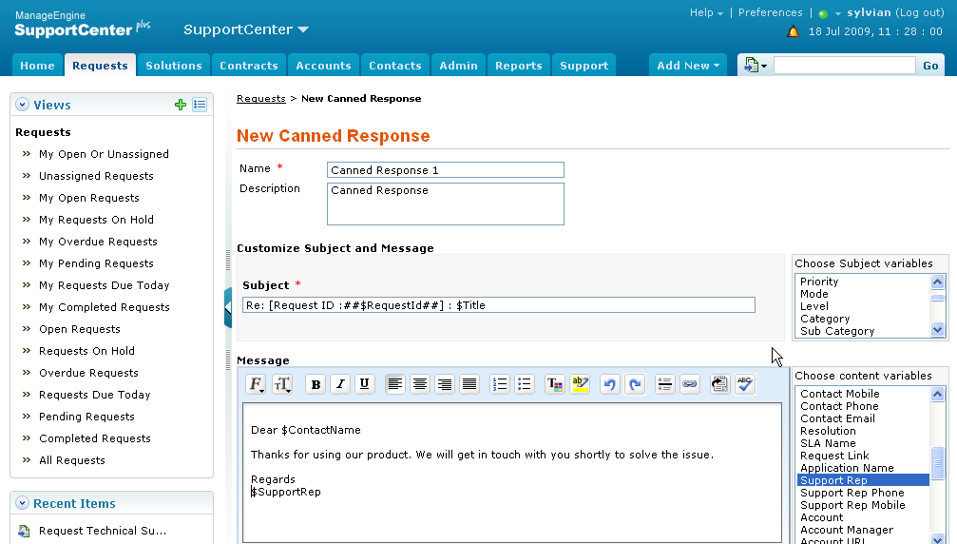Open My Open Or Unassigned view

tap(104, 154)
